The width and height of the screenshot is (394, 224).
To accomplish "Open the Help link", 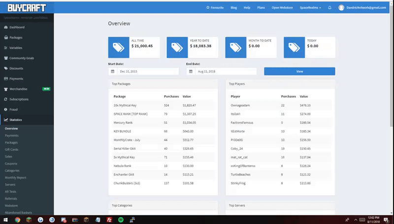I will click(x=247, y=7).
